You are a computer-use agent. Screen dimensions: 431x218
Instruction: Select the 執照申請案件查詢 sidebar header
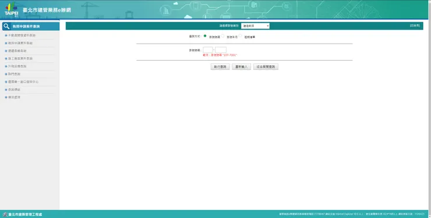[x=31, y=26]
